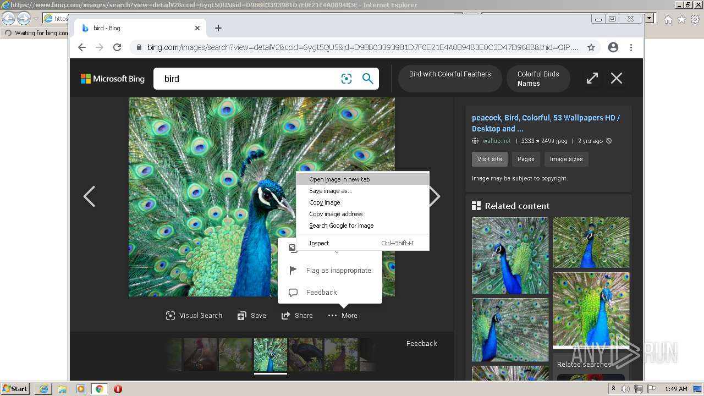Click the taskbar clock showing 1:49 AM

point(676,389)
